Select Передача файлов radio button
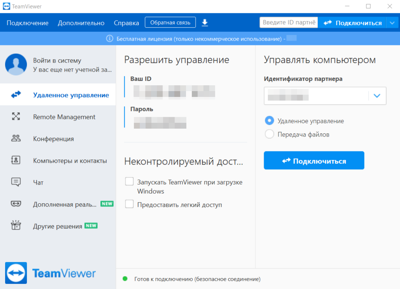Image resolution: width=400 pixels, height=289 pixels. (x=270, y=134)
